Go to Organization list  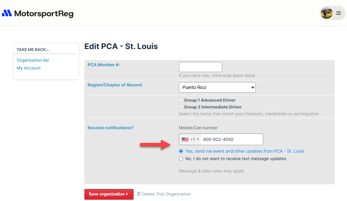point(33,60)
